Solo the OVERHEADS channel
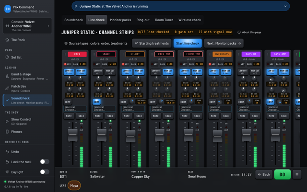This screenshot has height=192, width=307. pos(226,116)
